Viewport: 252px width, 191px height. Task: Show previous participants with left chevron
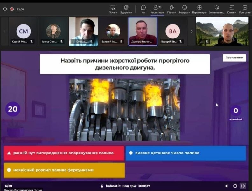click(x=4, y=31)
